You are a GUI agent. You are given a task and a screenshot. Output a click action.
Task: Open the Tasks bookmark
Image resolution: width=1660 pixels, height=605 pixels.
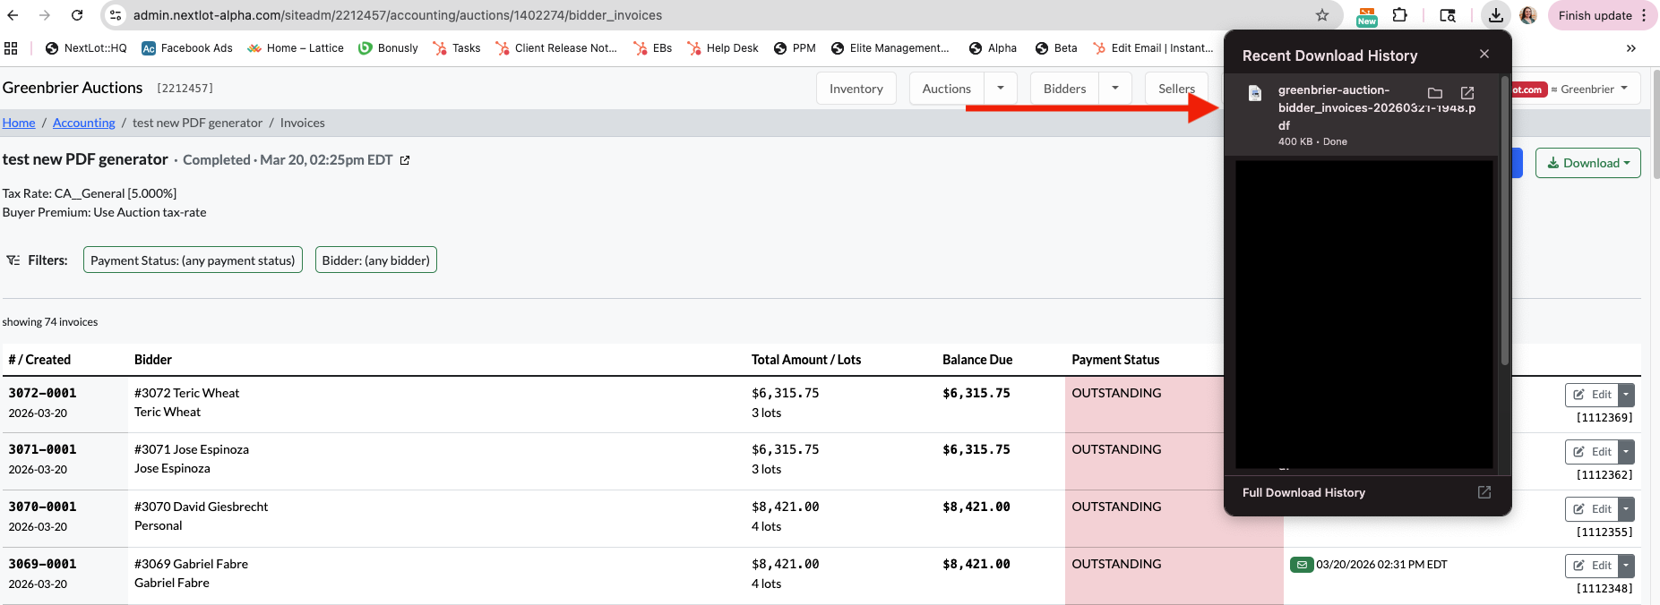(457, 48)
